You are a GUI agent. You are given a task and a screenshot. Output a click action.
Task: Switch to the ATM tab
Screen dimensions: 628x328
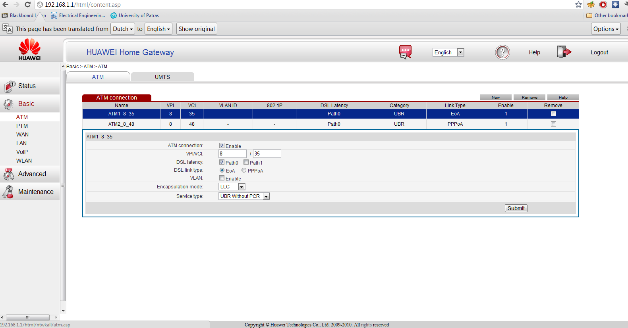point(98,77)
